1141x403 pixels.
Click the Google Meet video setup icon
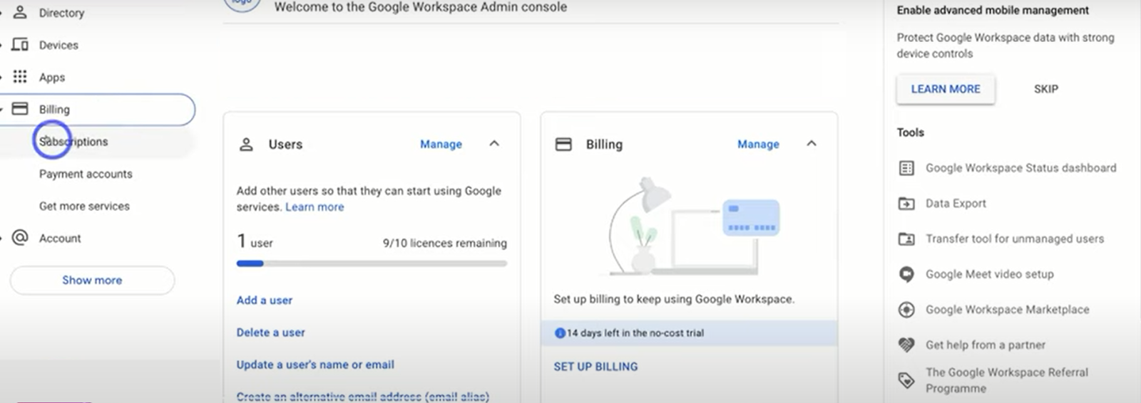[x=906, y=274]
